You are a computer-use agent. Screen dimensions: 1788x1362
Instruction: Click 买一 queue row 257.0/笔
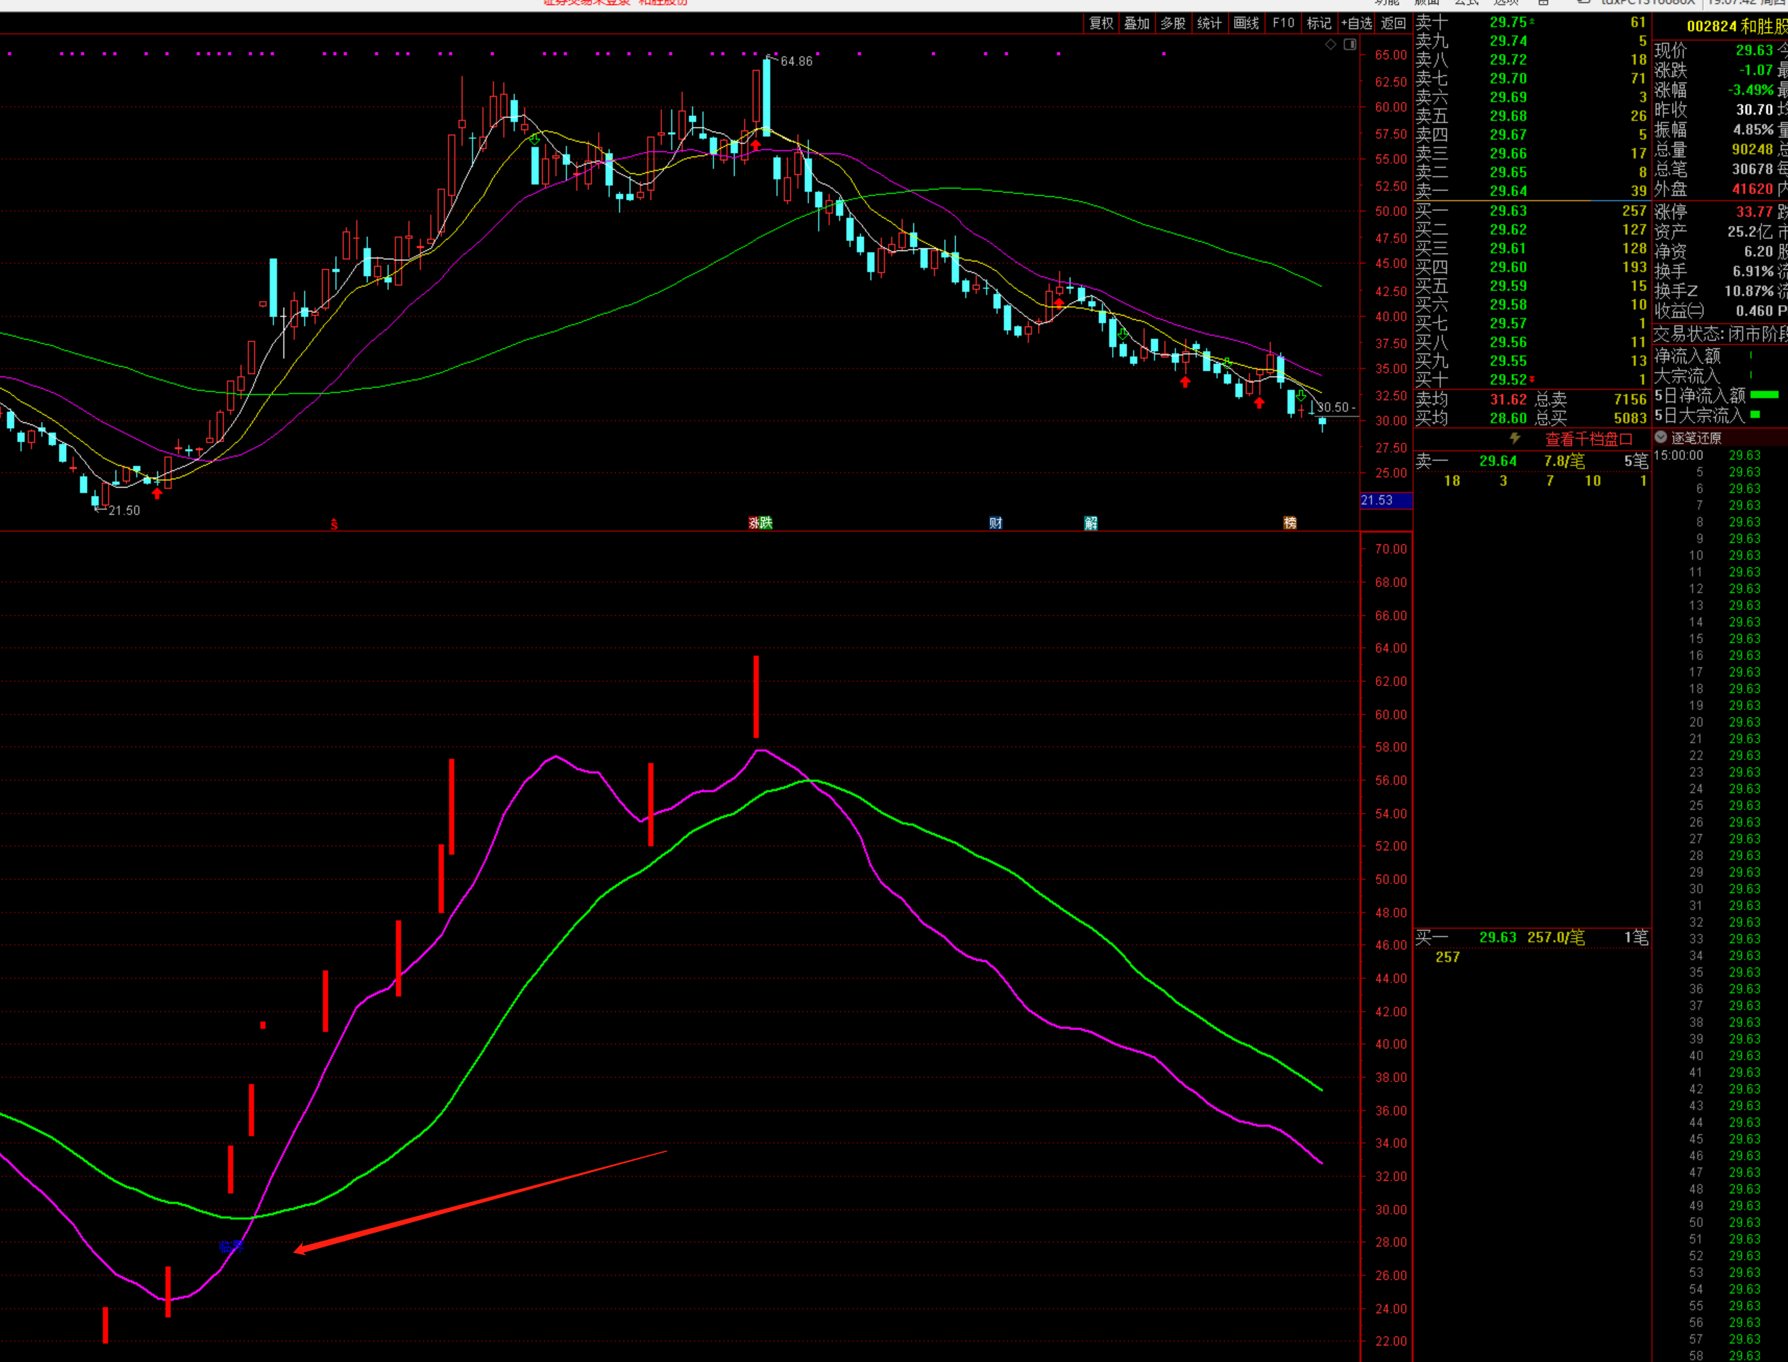[1531, 938]
